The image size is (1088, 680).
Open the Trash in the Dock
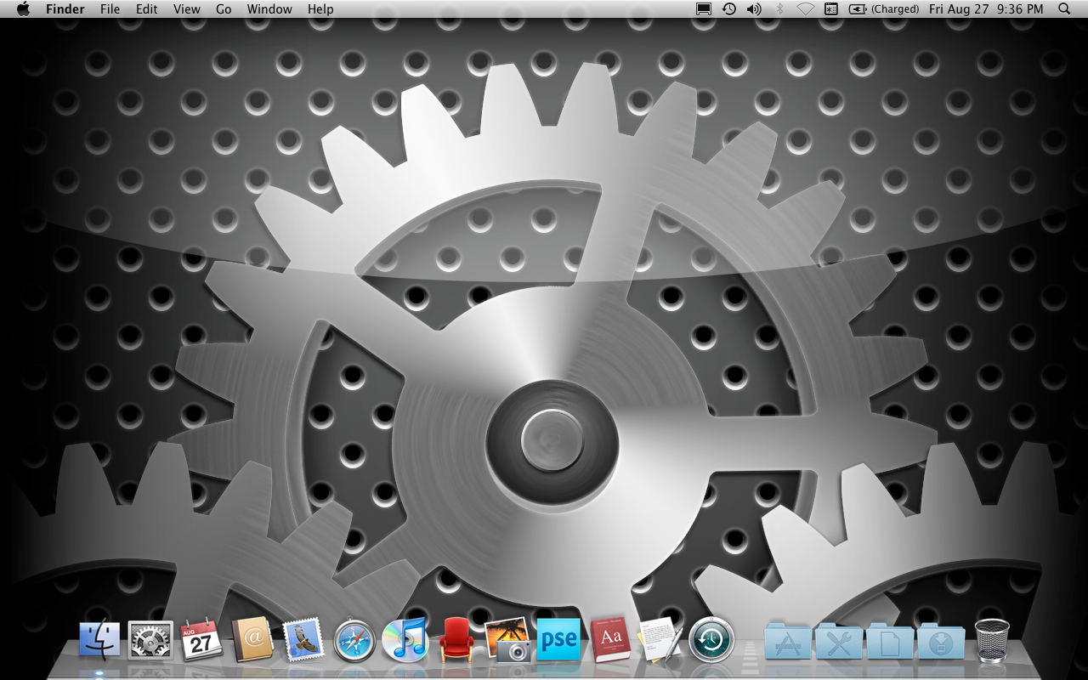pyautogui.click(x=992, y=640)
